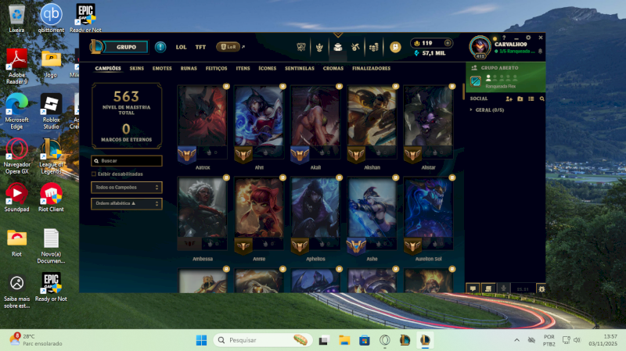The width and height of the screenshot is (626, 351).
Task: Open the chat bubble icon
Action: coord(473,288)
